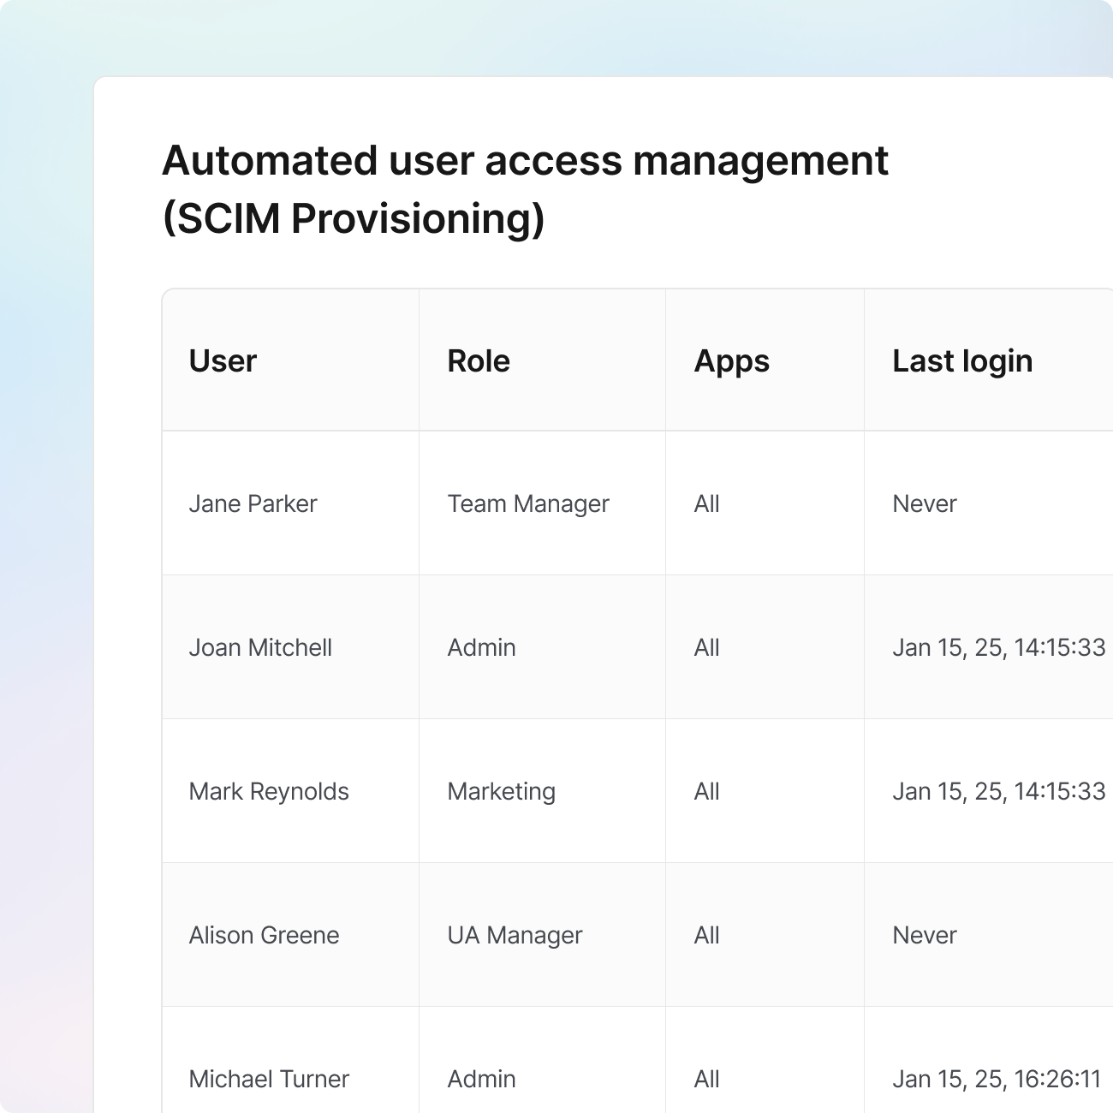Click Mark Reynolds' name
This screenshot has height=1113, width=1113.
(x=268, y=791)
